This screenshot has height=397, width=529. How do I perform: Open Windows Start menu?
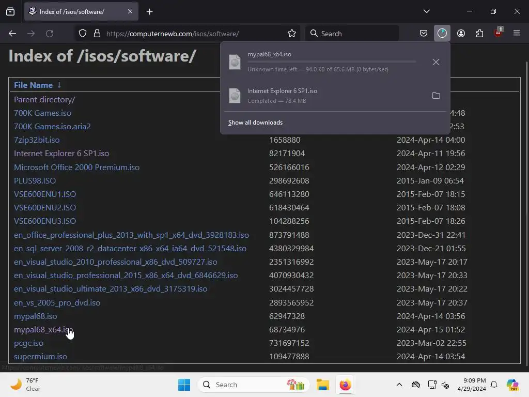184,385
